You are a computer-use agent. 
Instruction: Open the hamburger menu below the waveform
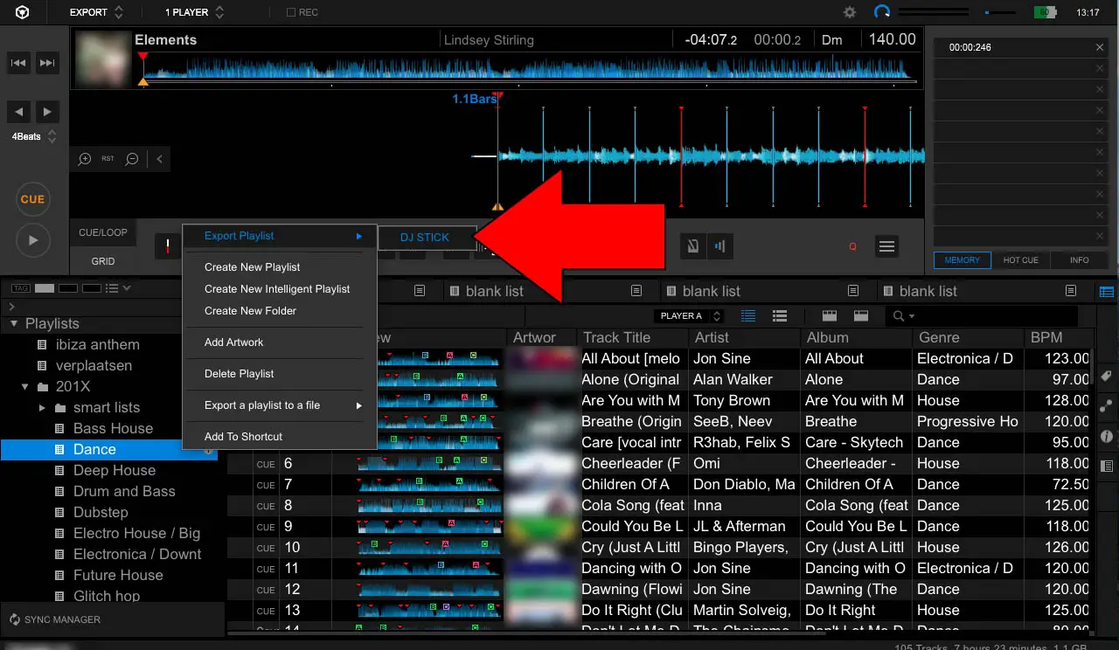pyautogui.click(x=886, y=246)
